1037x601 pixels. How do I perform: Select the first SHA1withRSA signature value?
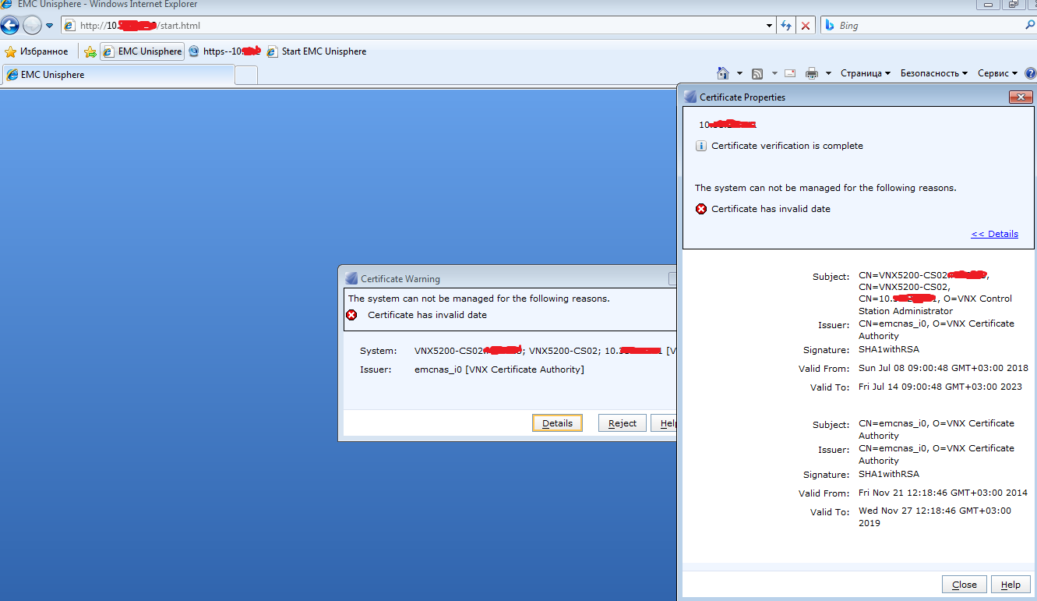889,349
